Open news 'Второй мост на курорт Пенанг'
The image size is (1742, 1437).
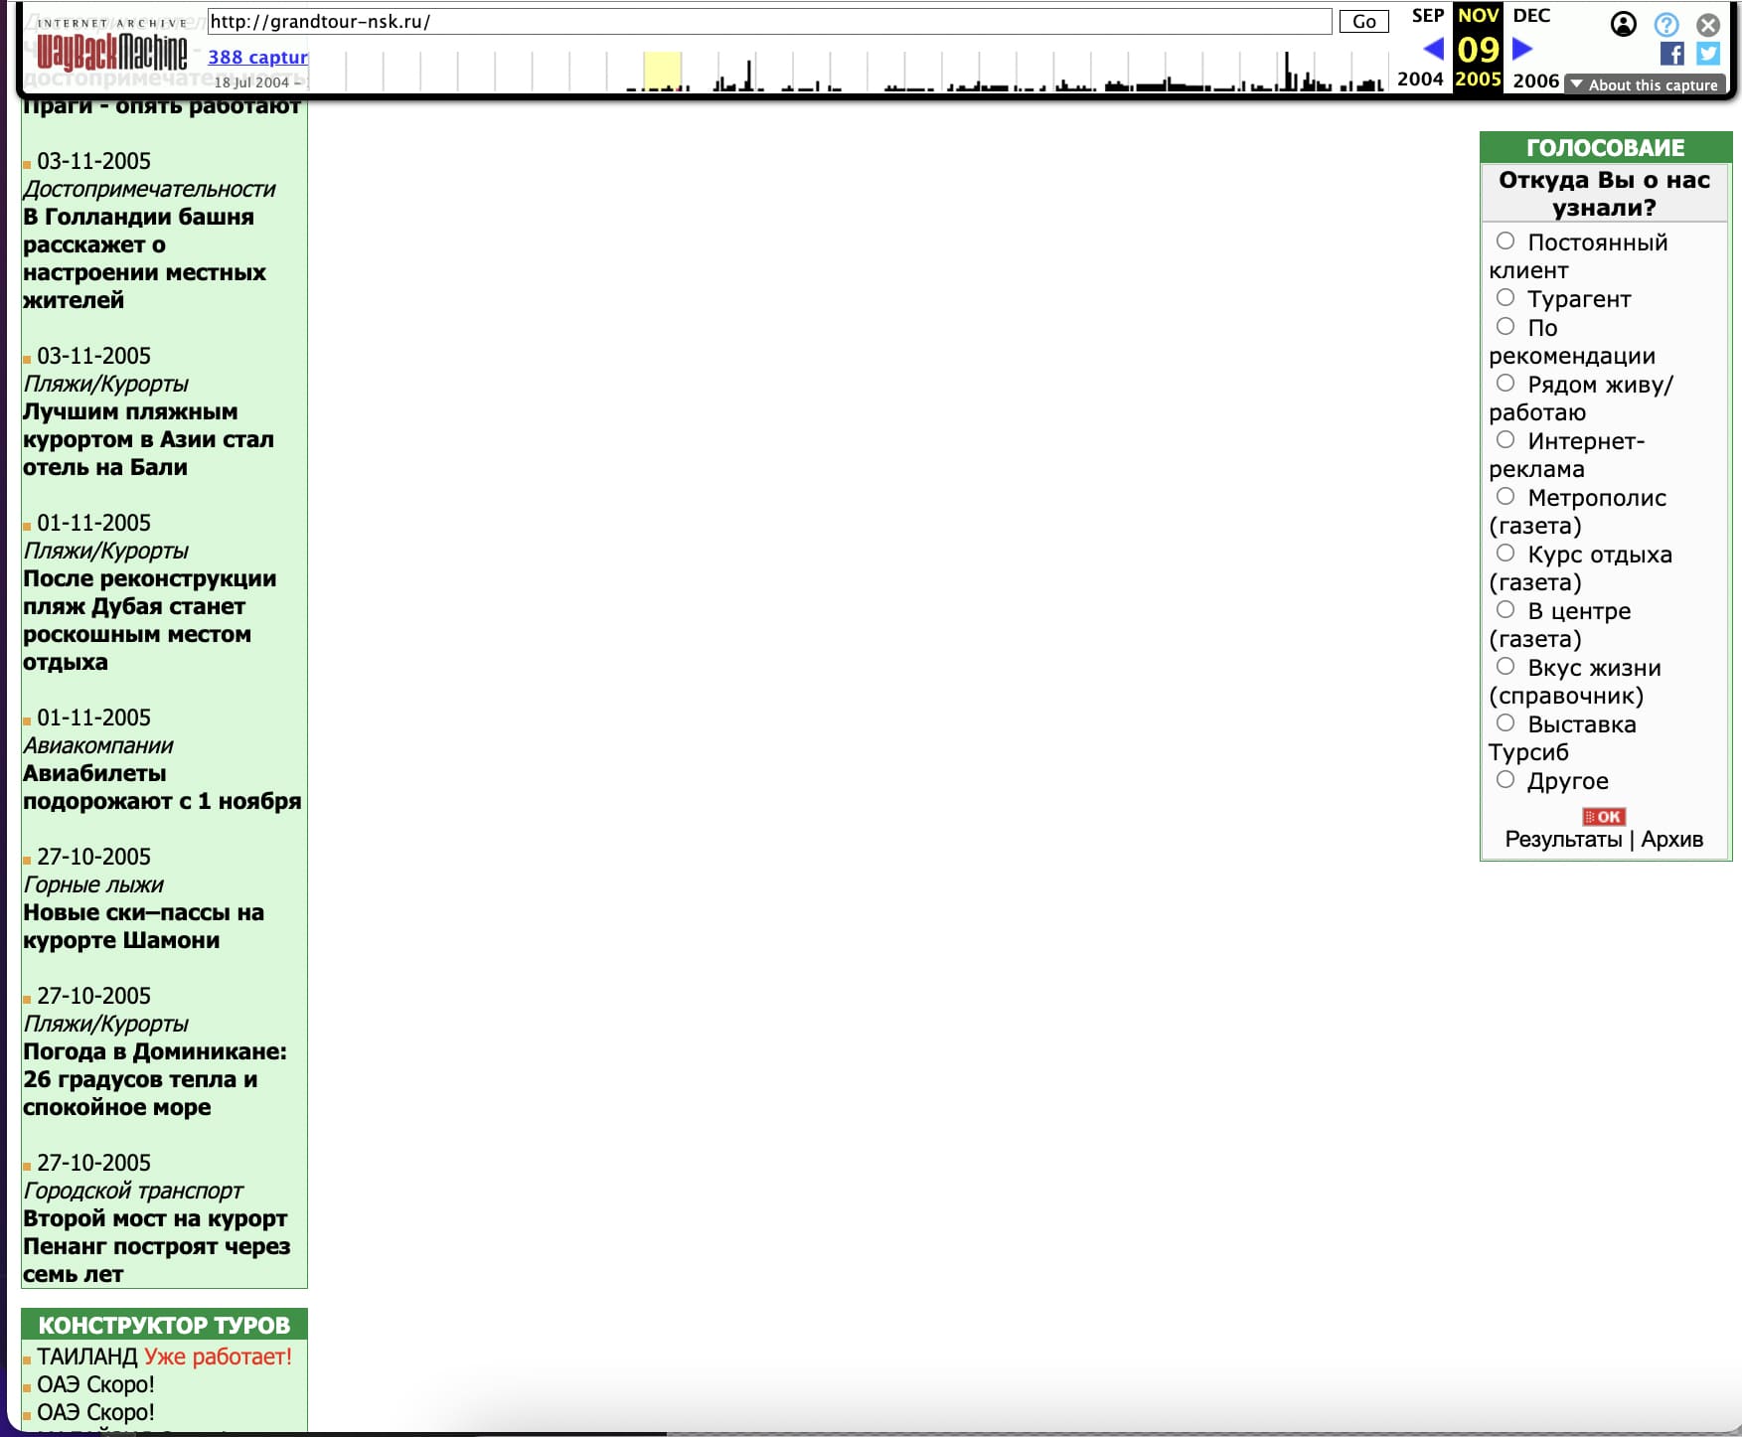(x=156, y=1246)
